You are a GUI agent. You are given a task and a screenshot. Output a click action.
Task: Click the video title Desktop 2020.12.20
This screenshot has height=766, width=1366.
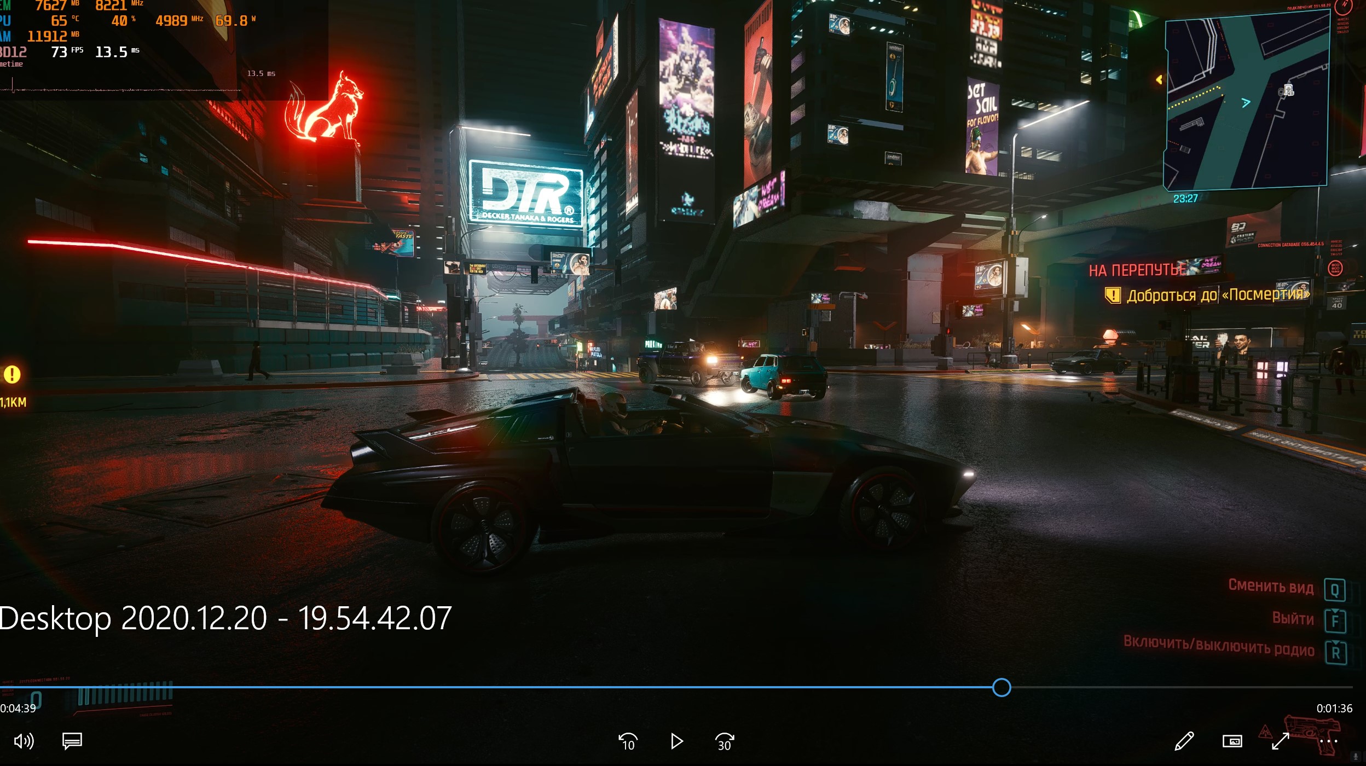point(225,618)
